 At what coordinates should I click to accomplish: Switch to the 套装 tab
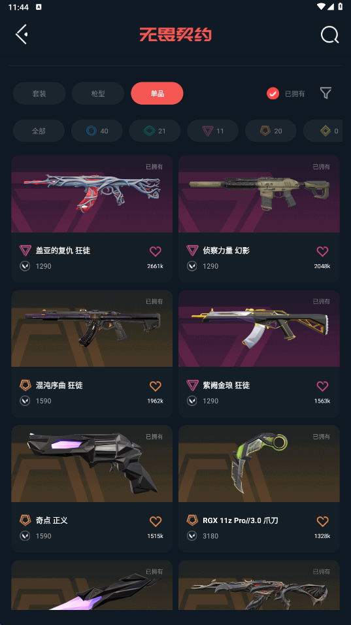(39, 93)
